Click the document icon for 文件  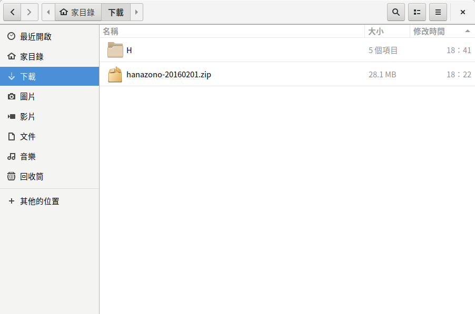[x=12, y=137]
